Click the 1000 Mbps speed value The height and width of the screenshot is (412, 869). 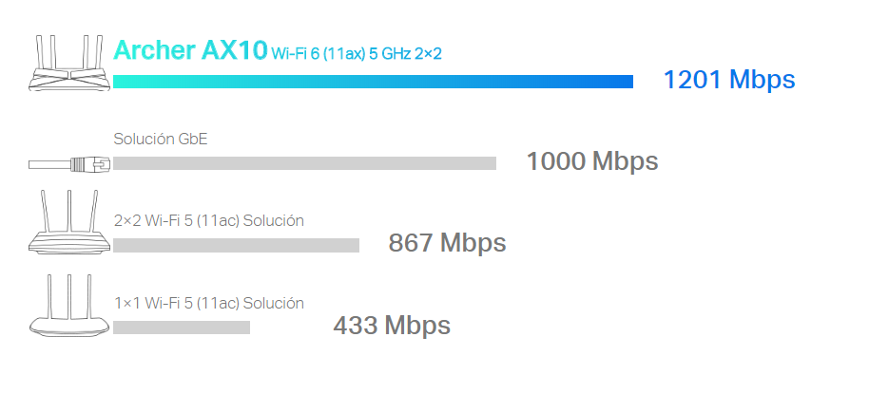point(592,161)
